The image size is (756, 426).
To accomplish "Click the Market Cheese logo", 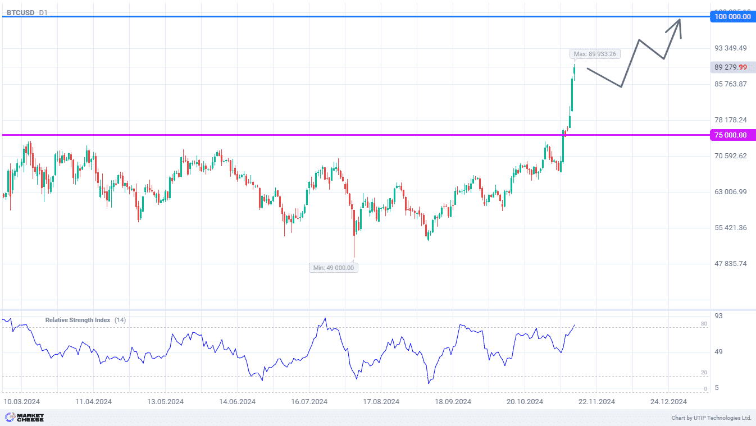I will pos(24,418).
